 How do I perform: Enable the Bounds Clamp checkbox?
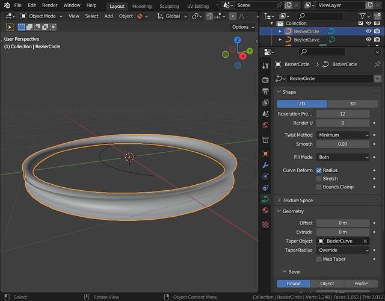(x=319, y=187)
